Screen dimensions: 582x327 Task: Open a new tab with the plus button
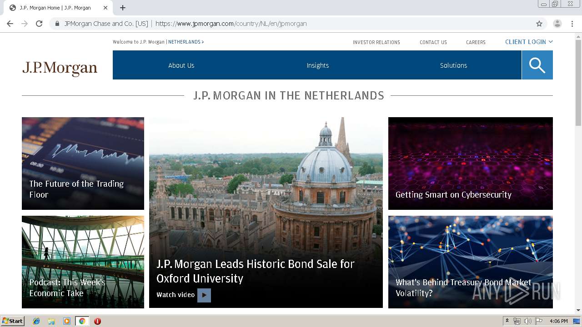pos(123,8)
